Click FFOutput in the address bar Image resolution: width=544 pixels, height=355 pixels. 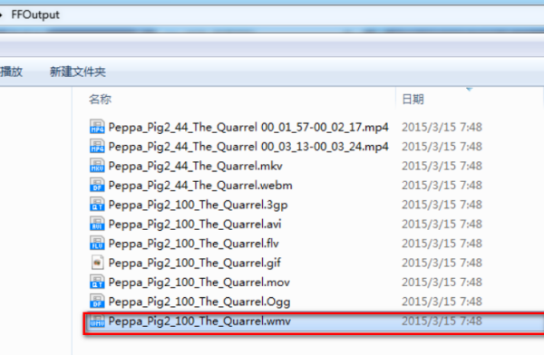(x=35, y=14)
